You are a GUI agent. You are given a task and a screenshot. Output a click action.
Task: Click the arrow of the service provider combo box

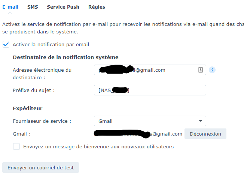pyautogui.click(x=201, y=121)
